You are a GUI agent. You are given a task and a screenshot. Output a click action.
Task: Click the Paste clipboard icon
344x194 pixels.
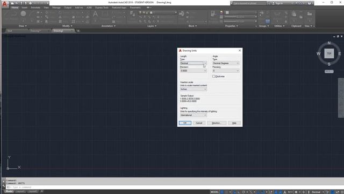tap(294, 14)
